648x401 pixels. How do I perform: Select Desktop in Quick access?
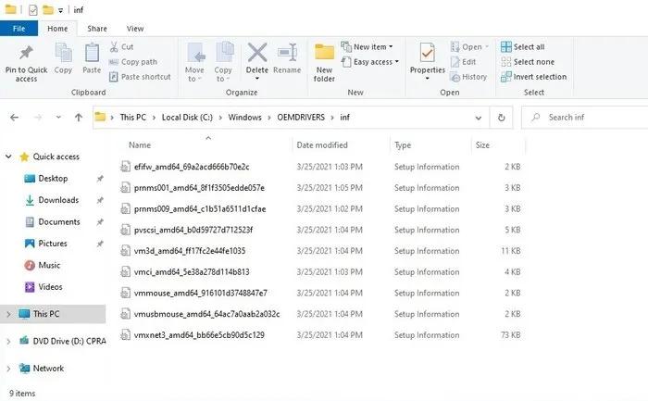[x=53, y=178]
